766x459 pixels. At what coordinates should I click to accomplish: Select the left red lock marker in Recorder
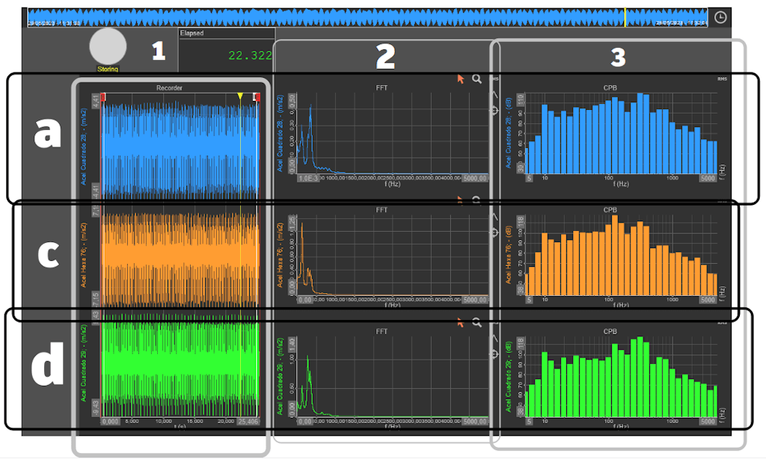[x=103, y=97]
